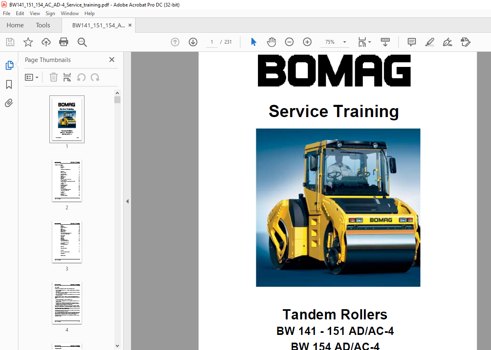Click the Stamp/more tools icon

pos(466,42)
